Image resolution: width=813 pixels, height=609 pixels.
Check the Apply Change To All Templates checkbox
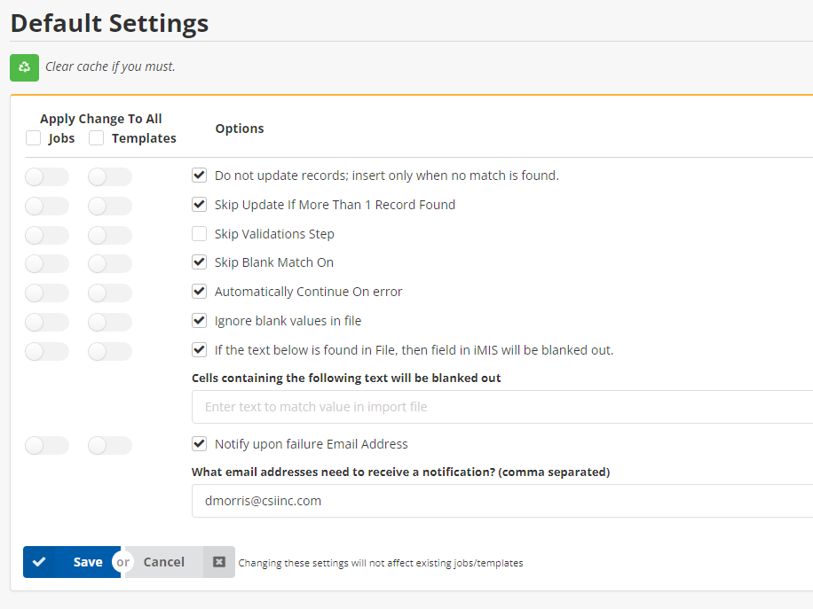pos(96,137)
